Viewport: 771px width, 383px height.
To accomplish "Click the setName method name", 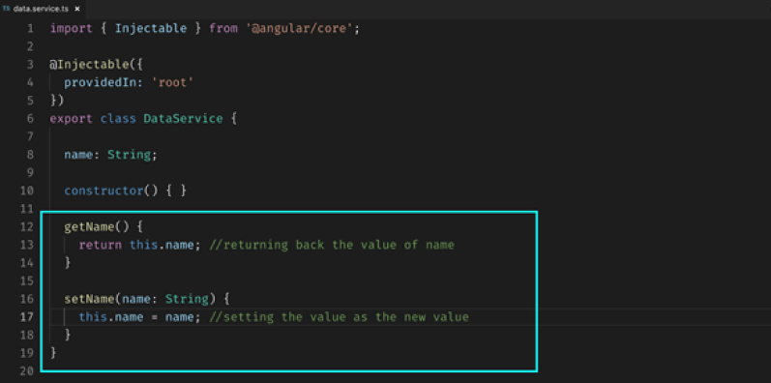I will 90,299.
